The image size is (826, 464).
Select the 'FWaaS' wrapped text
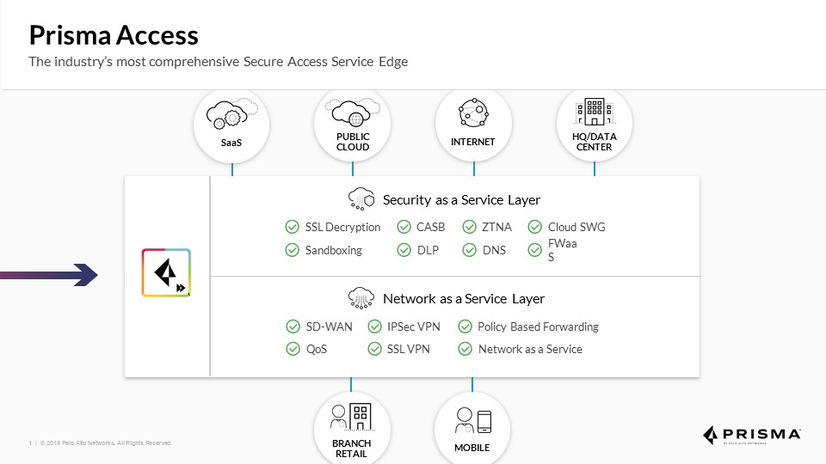[x=562, y=250]
